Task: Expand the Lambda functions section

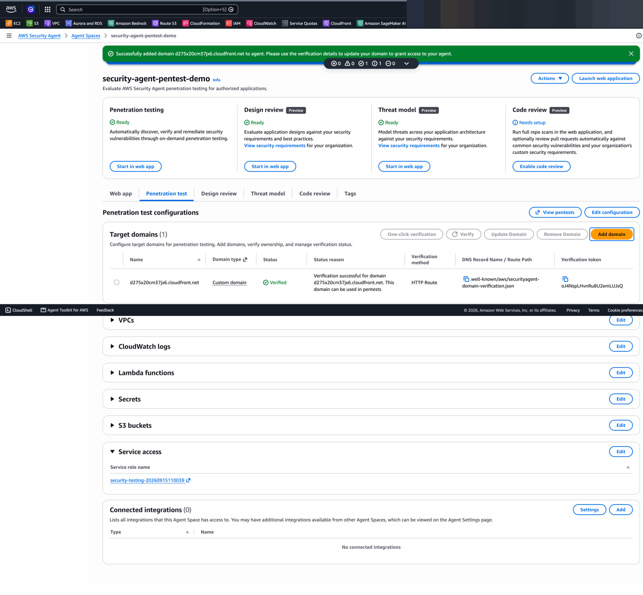Action: (112, 373)
